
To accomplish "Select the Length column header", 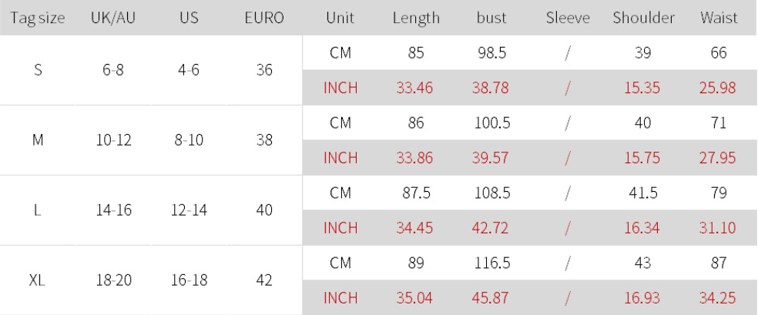I will point(416,18).
